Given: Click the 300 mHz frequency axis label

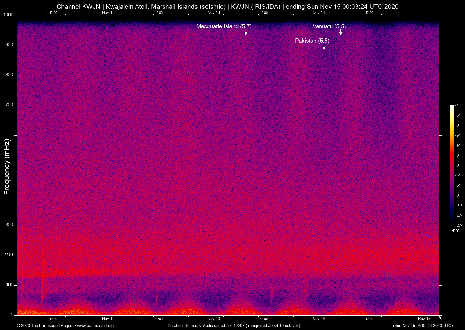Looking at the screenshot, I should [9, 225].
